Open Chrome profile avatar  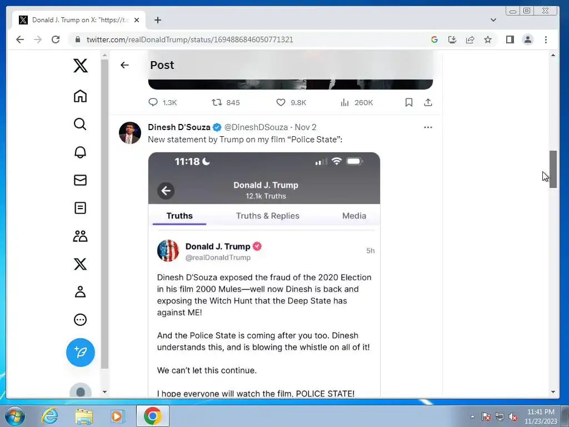coord(528,39)
